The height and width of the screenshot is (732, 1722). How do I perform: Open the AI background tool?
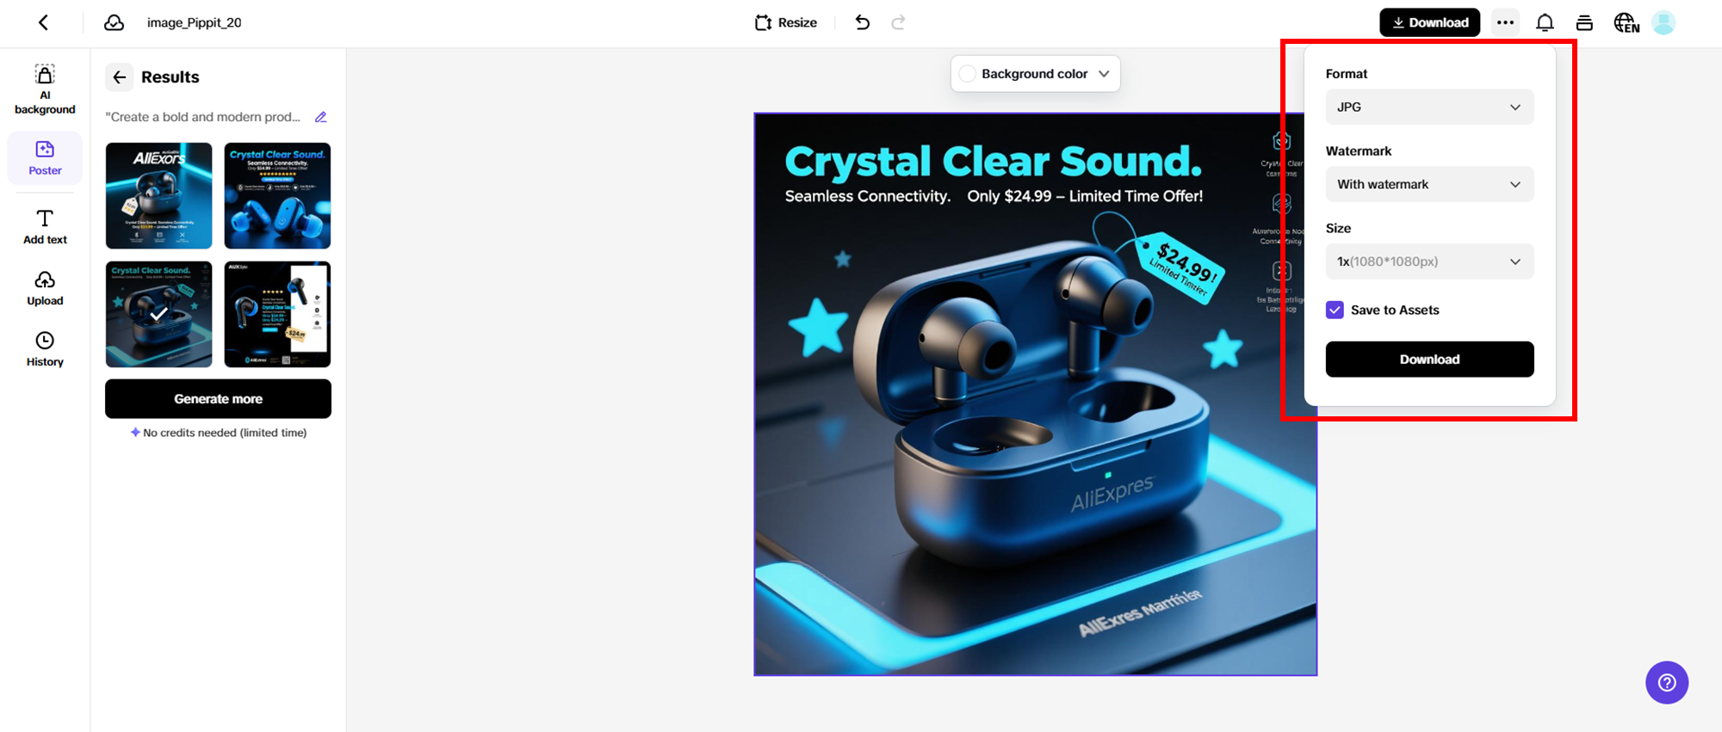pos(45,89)
